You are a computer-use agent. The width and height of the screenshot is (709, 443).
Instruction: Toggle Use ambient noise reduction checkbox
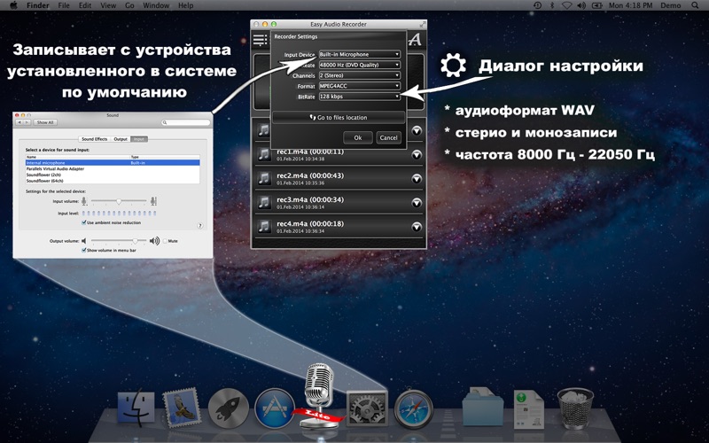pyautogui.click(x=83, y=222)
